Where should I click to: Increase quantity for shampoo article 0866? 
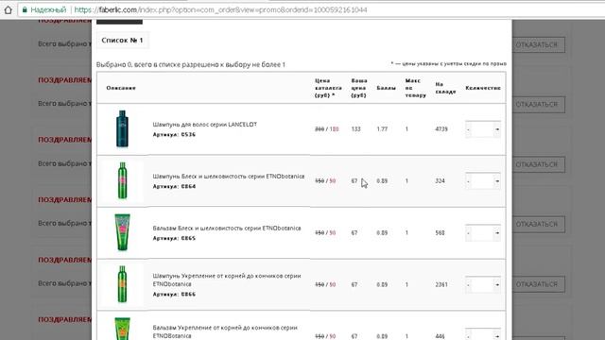497,284
